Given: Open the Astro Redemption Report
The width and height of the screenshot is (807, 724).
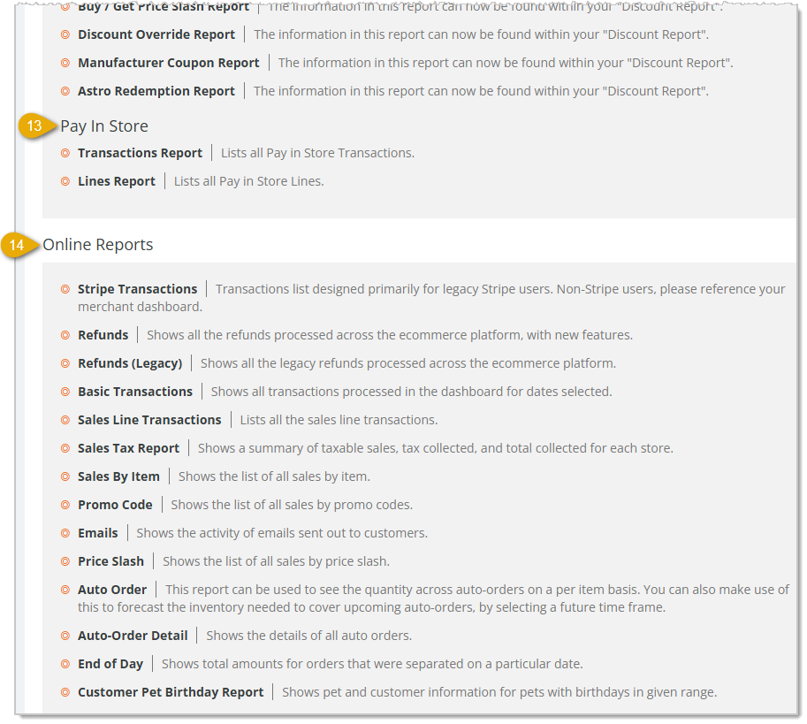Looking at the screenshot, I should point(156,91).
